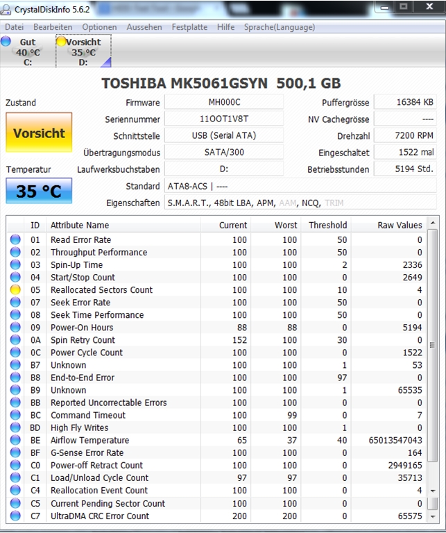Click the Standard field ATA8-ACS
446x533 pixels.
[x=300, y=186]
